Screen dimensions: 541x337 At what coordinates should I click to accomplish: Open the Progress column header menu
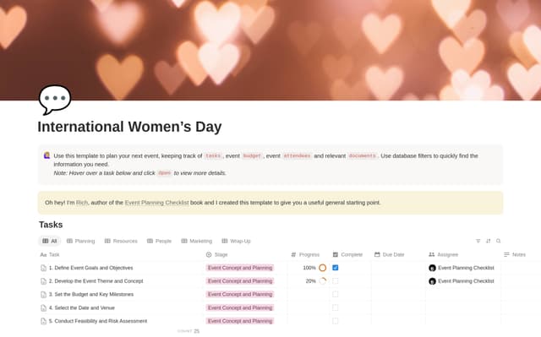coord(309,254)
